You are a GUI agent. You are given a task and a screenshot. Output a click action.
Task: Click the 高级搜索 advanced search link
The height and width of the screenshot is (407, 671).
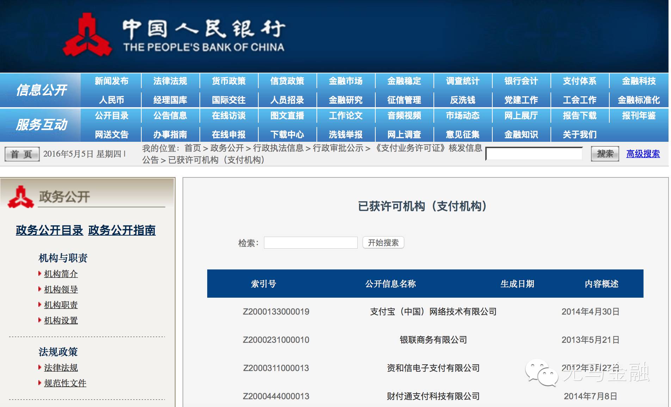[x=644, y=154]
